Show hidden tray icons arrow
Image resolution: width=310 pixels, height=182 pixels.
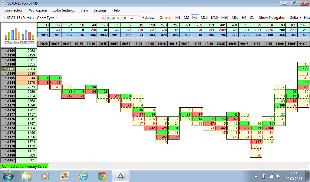point(256,176)
